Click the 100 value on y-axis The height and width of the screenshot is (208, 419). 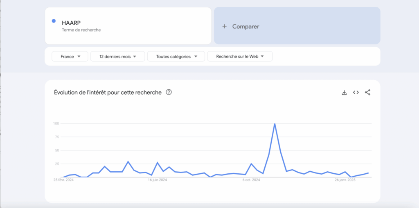pyautogui.click(x=56, y=123)
